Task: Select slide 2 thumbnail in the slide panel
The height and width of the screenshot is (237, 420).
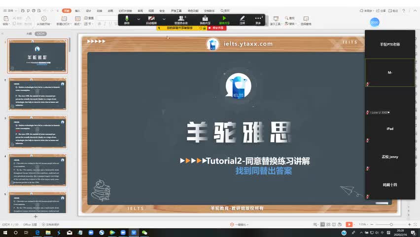Action: [37, 94]
